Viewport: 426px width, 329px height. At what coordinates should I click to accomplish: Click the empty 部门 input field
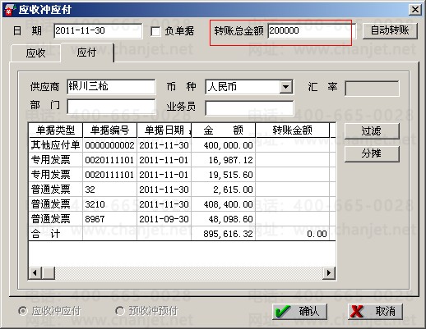[x=111, y=107]
